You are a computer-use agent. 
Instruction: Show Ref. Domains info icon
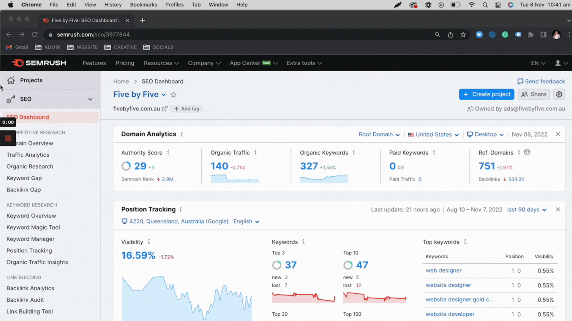click(x=519, y=152)
